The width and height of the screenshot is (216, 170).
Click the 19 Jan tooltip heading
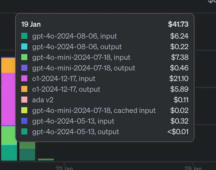(x=31, y=24)
